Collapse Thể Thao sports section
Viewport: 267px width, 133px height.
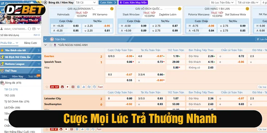21,71
